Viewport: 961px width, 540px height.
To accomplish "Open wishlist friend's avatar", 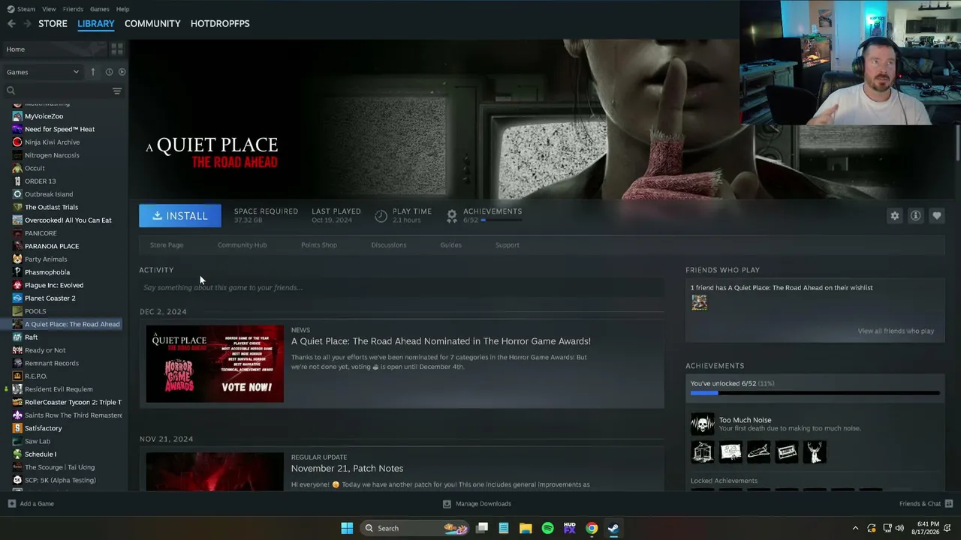I will click(699, 302).
